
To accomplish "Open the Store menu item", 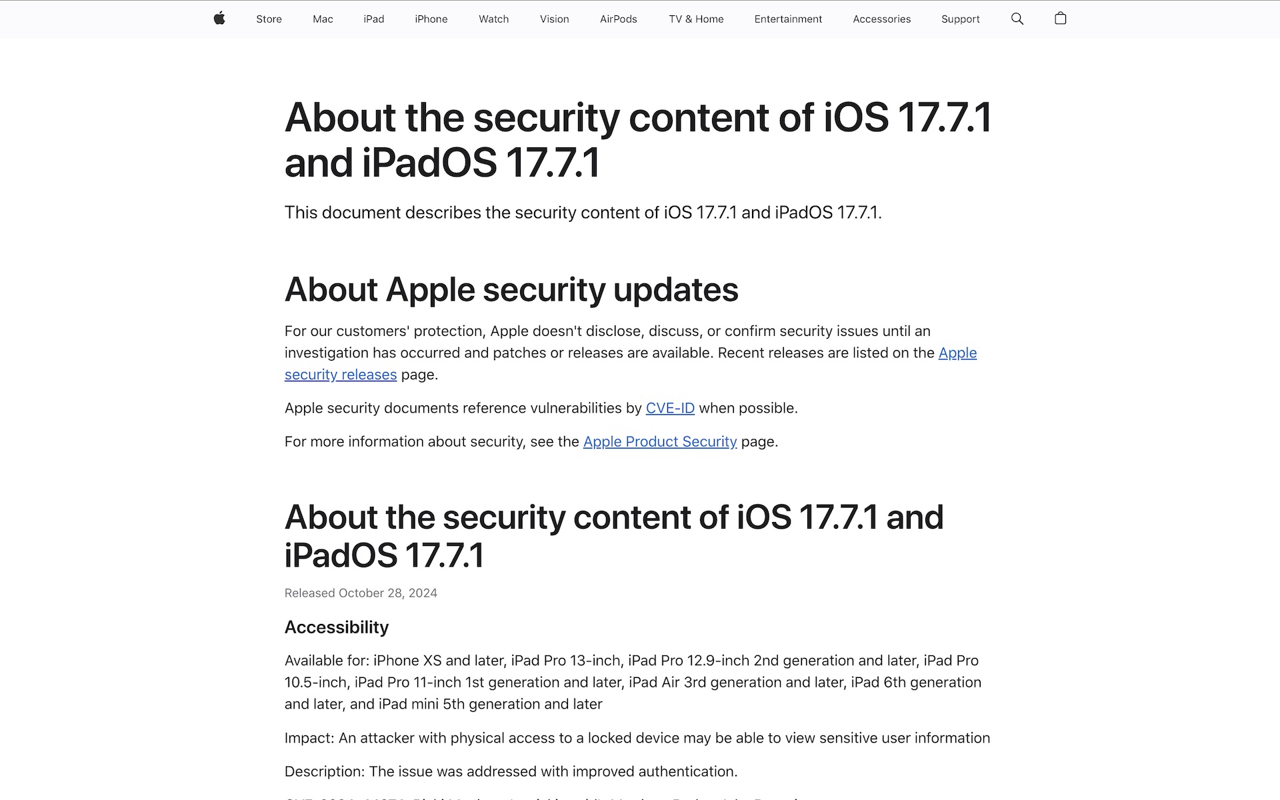I will coord(269,19).
